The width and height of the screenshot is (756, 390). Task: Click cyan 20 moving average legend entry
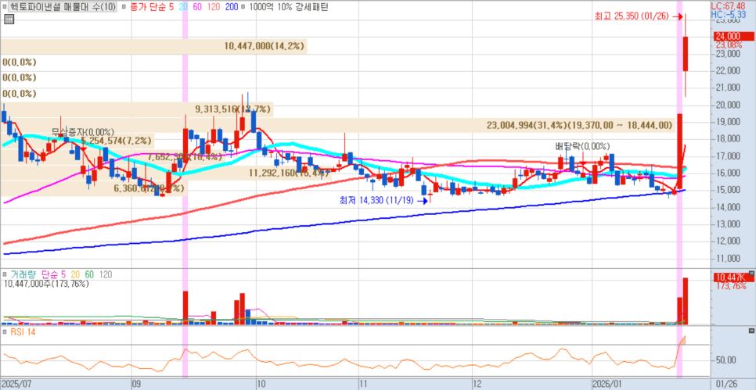tap(184, 7)
